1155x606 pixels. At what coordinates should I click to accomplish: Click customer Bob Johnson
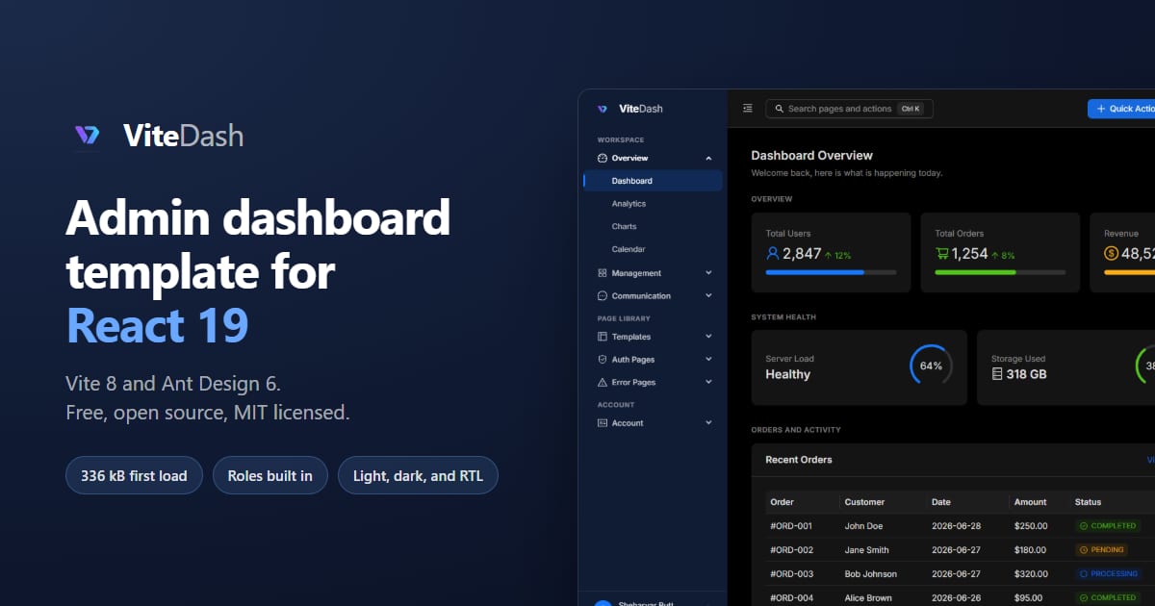870,574
